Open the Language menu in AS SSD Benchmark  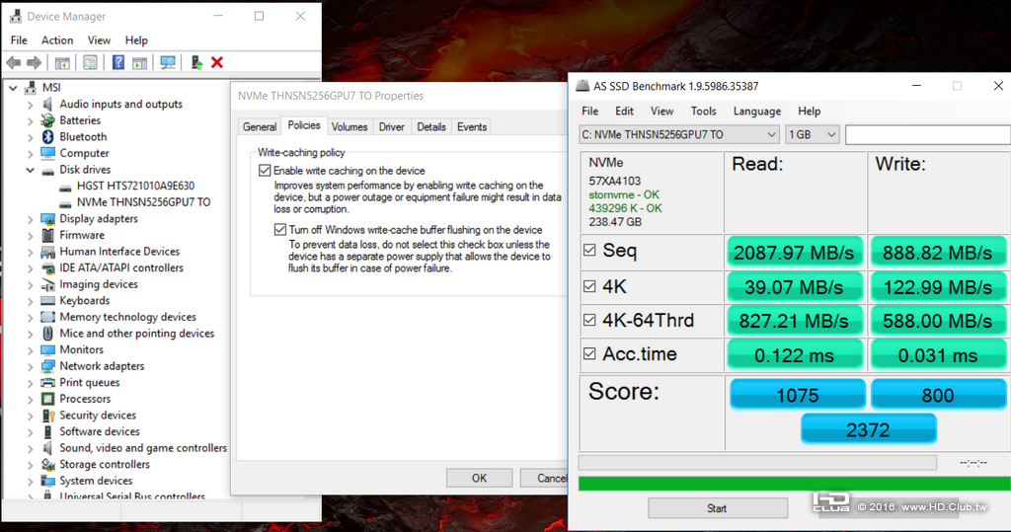(757, 111)
